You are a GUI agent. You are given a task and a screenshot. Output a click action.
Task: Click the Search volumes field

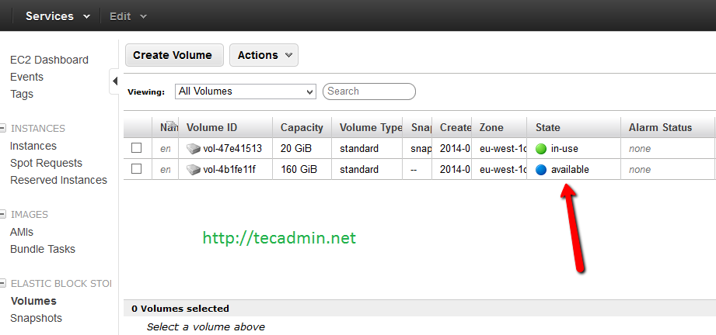click(x=369, y=92)
